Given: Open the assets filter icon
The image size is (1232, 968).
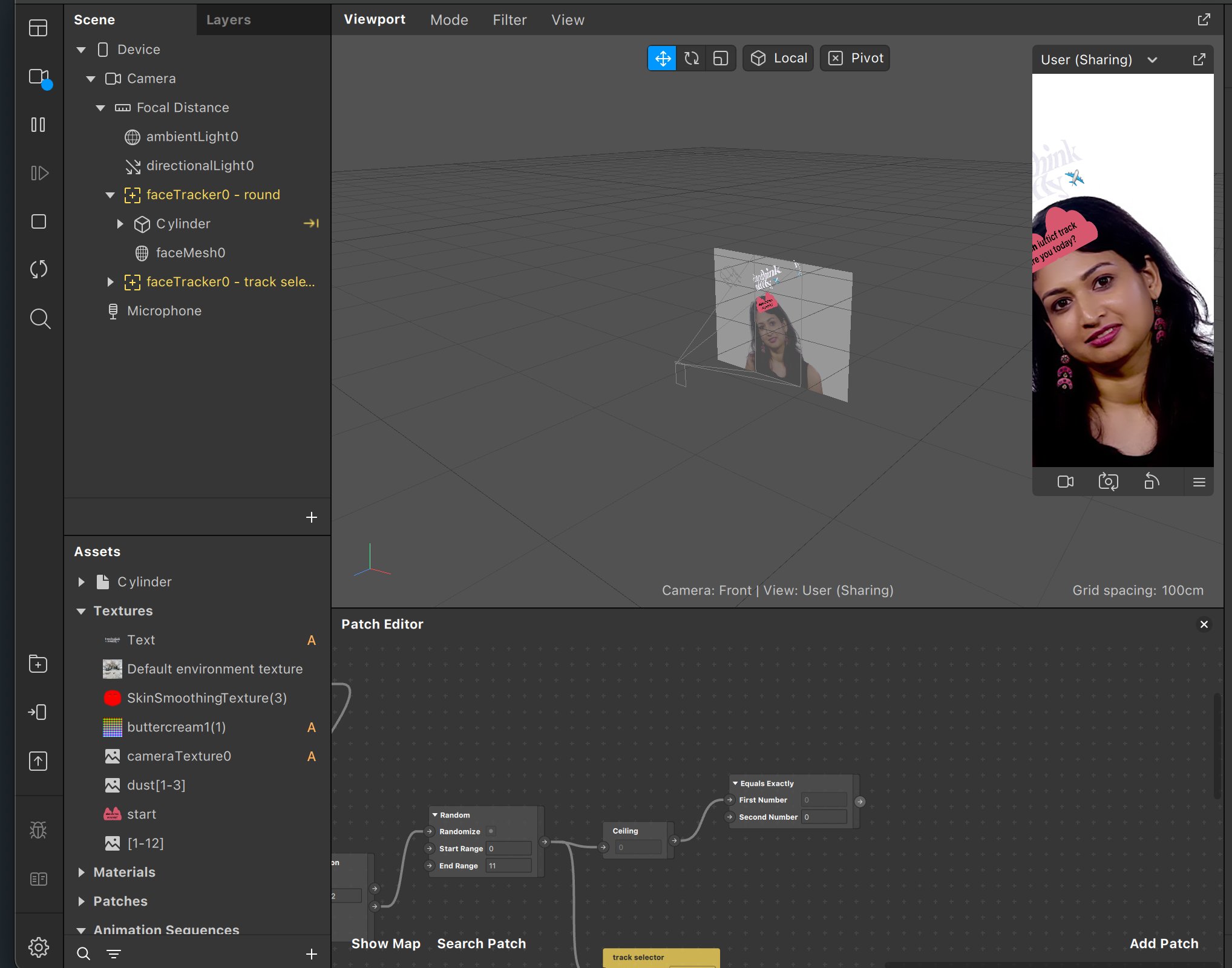Looking at the screenshot, I should pos(114,954).
